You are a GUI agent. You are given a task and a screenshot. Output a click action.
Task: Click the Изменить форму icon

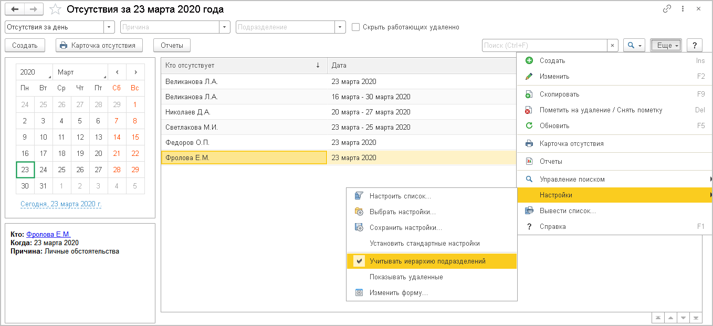tap(359, 293)
